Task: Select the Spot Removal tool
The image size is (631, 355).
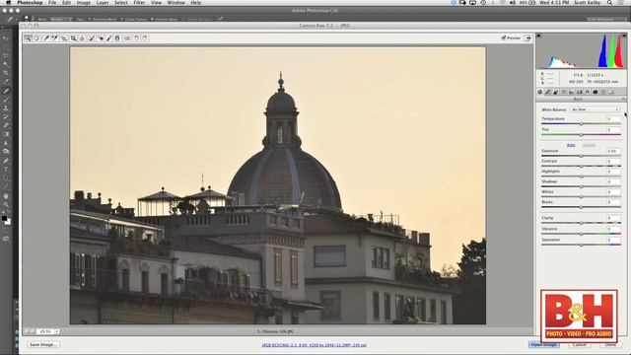Action: (x=92, y=38)
